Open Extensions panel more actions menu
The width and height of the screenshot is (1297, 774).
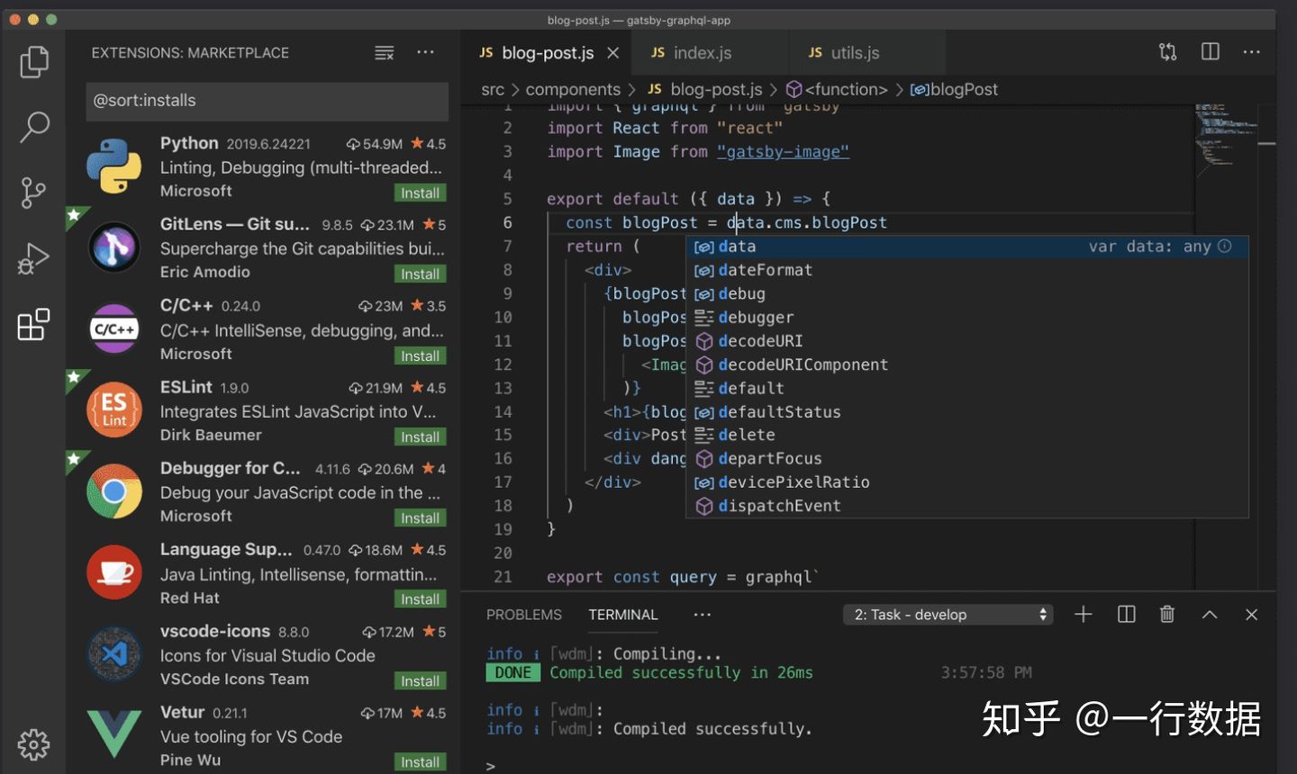coord(425,52)
